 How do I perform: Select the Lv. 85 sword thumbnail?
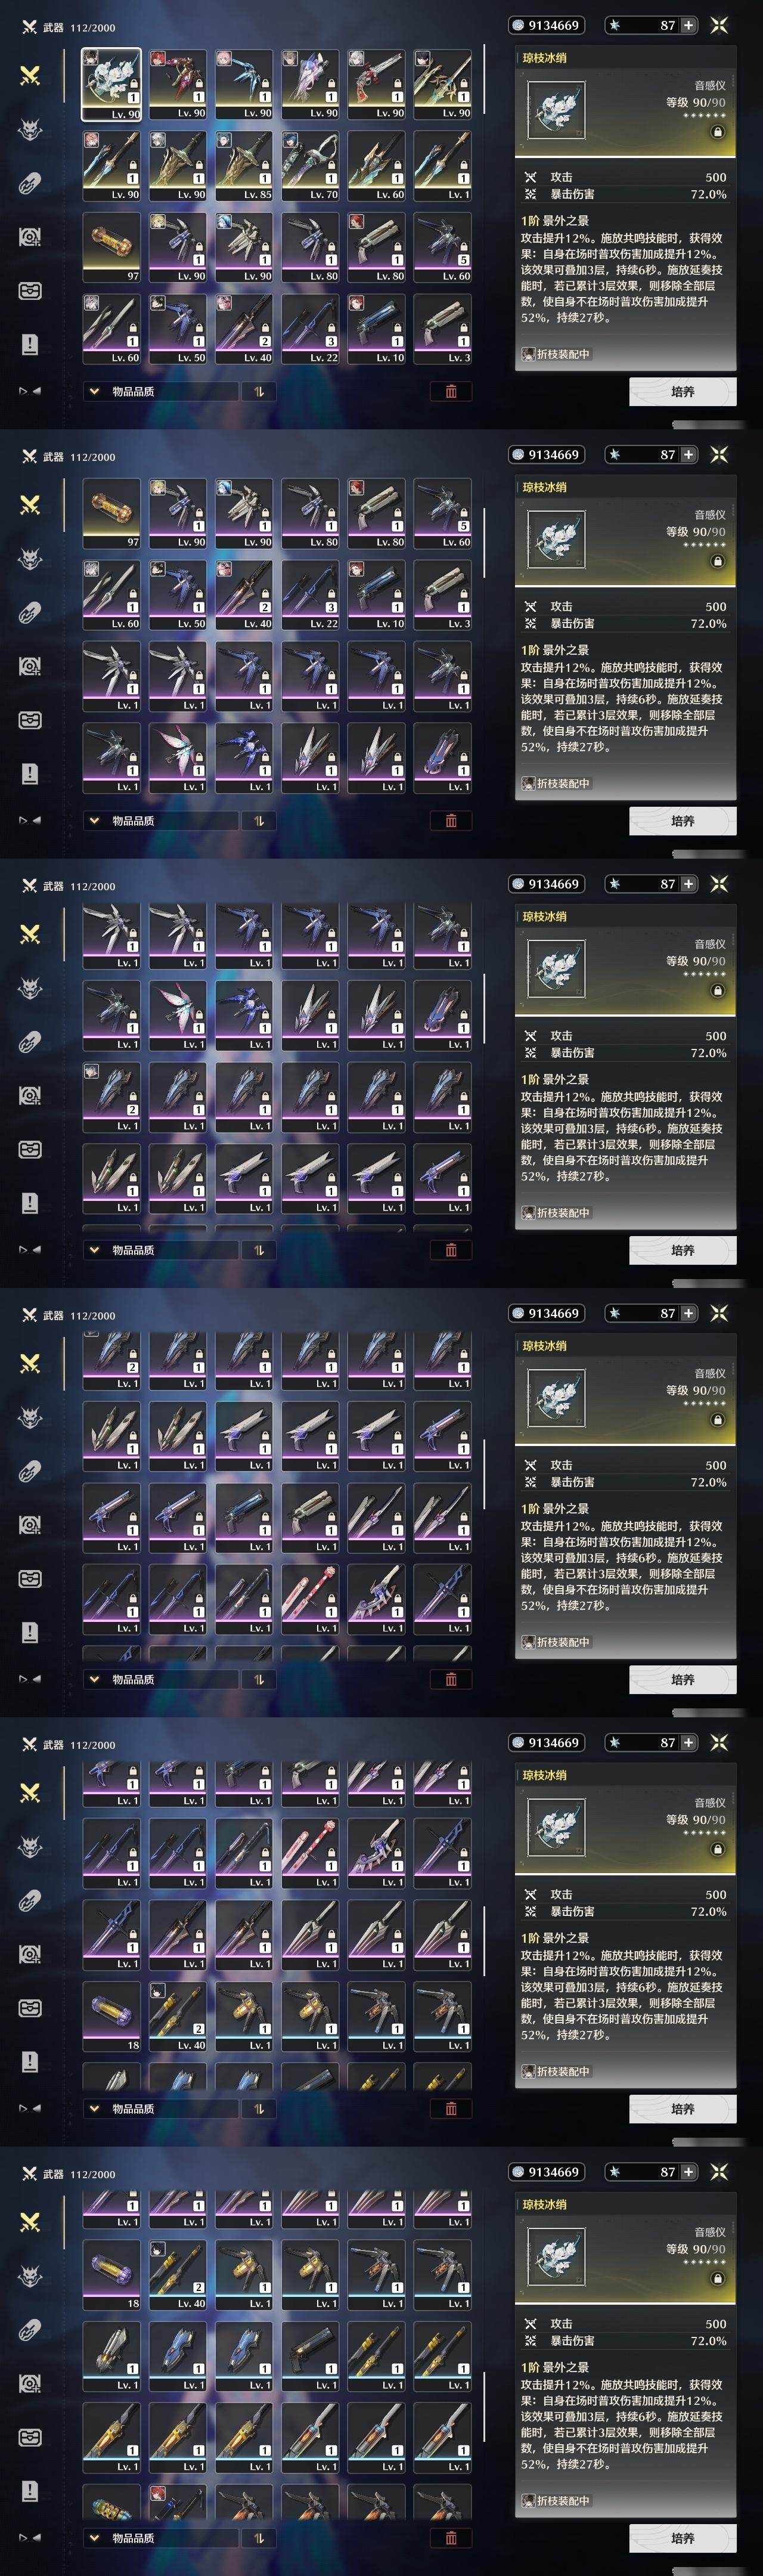pyautogui.click(x=244, y=166)
